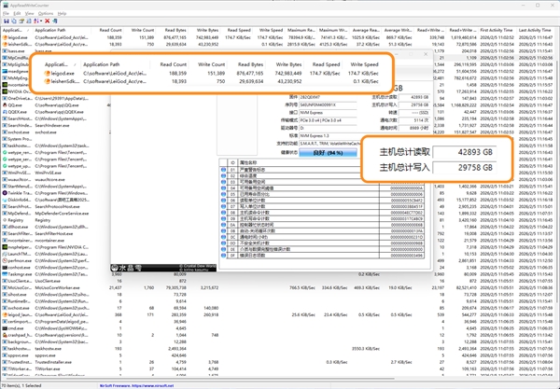Open the Help menu
The width and height of the screenshot is (560, 389).
click(x=62, y=15)
